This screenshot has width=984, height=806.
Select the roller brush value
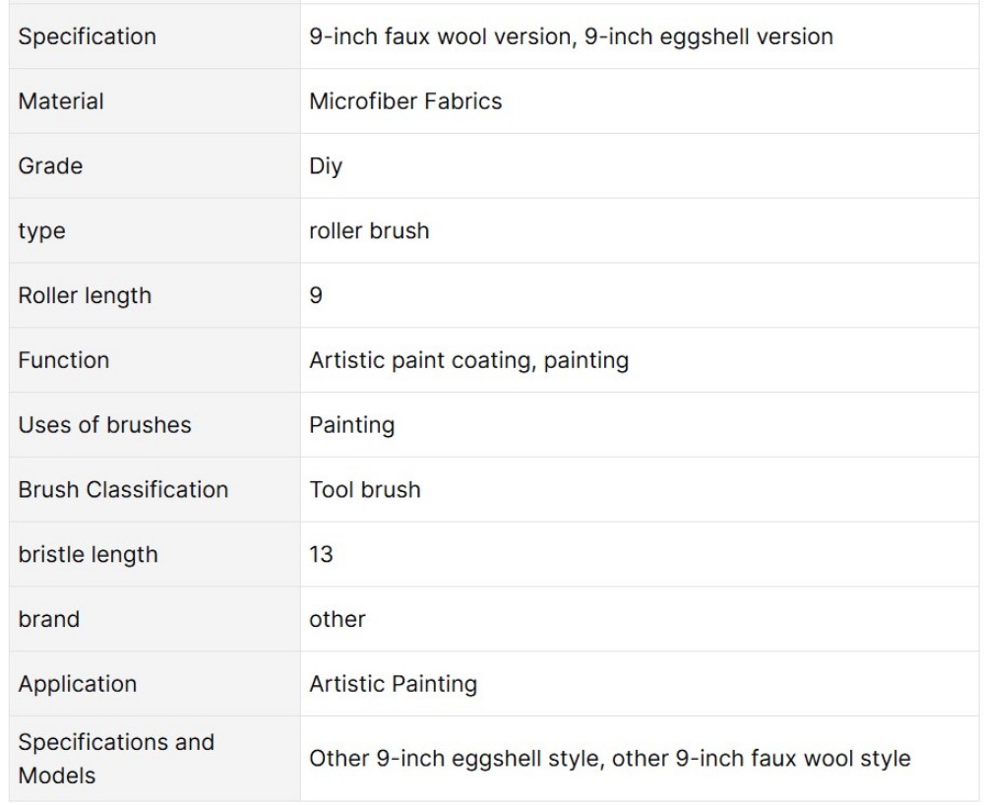tap(369, 230)
